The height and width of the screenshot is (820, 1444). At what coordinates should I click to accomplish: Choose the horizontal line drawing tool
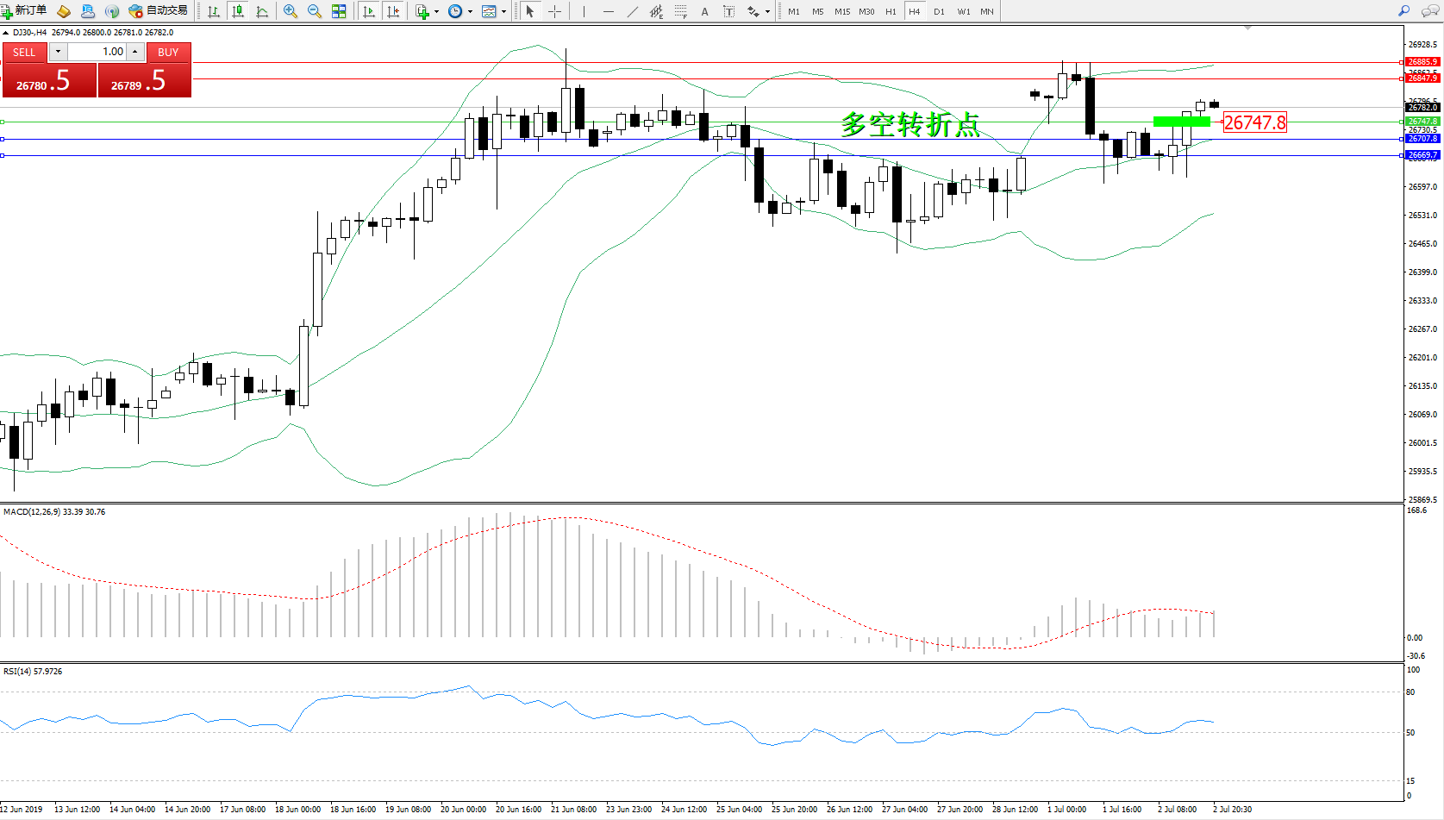click(609, 11)
